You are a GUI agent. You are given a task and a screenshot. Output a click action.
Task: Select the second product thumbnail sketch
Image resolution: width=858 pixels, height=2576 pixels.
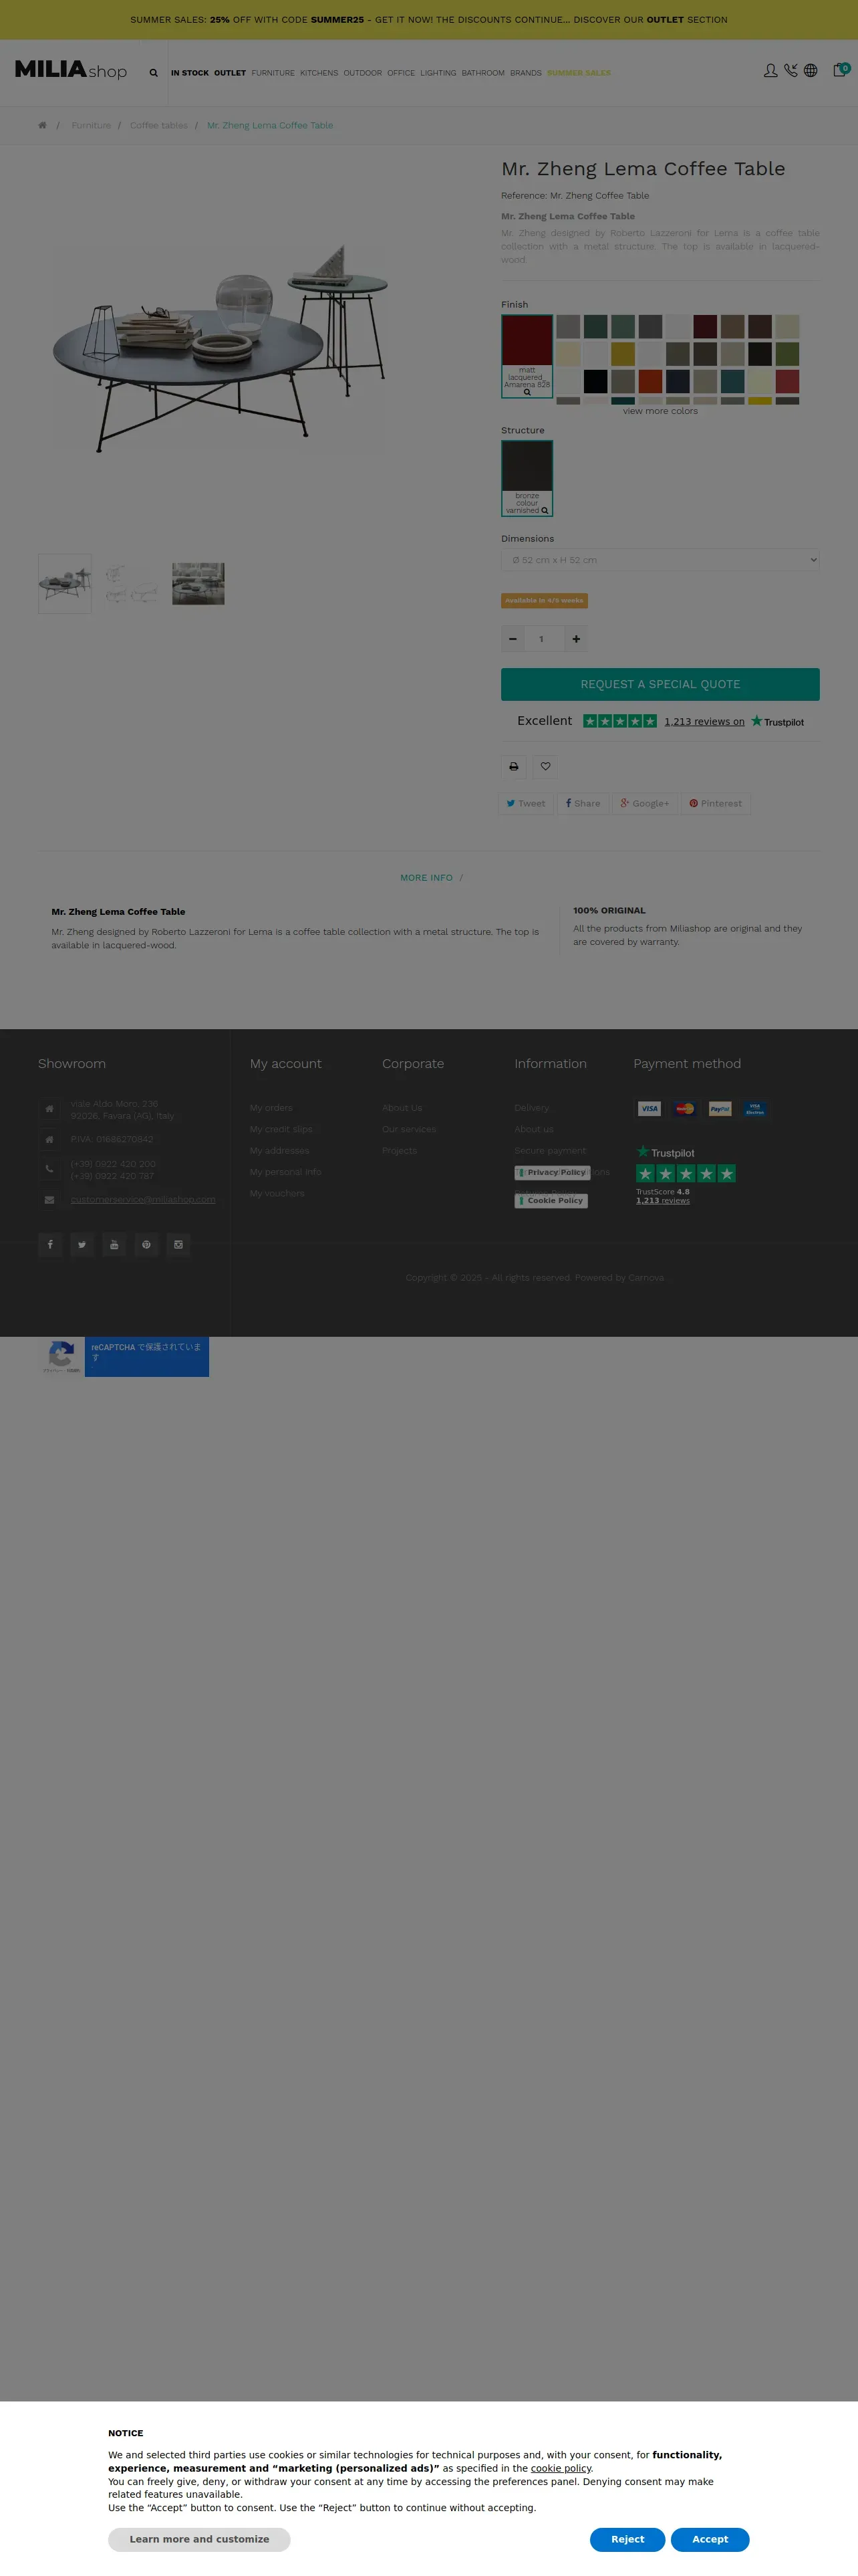click(132, 583)
